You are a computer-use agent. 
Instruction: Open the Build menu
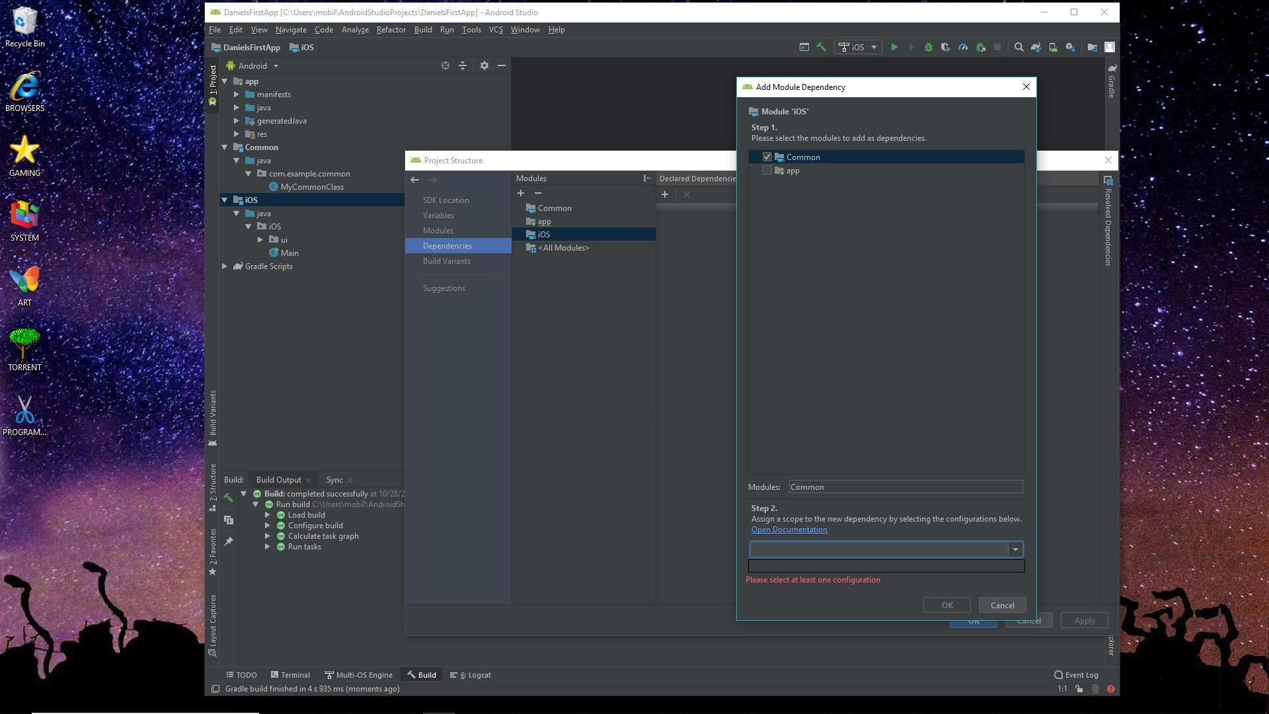click(x=423, y=30)
